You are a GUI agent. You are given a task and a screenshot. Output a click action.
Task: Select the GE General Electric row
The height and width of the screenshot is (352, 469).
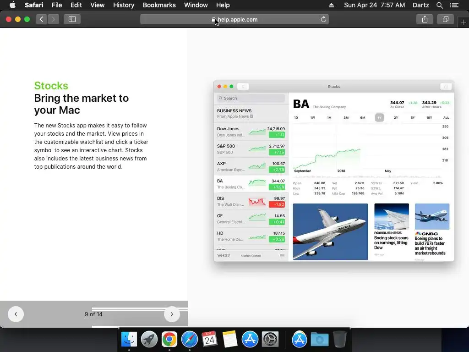point(251,219)
